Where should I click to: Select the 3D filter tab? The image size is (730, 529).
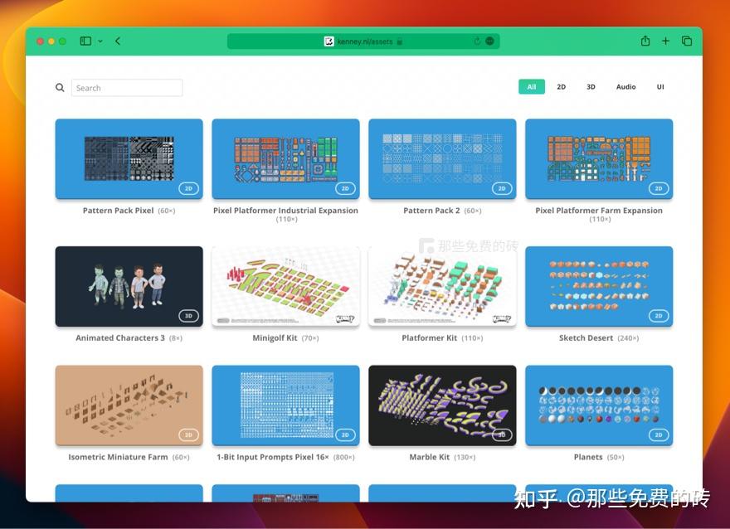pos(591,86)
